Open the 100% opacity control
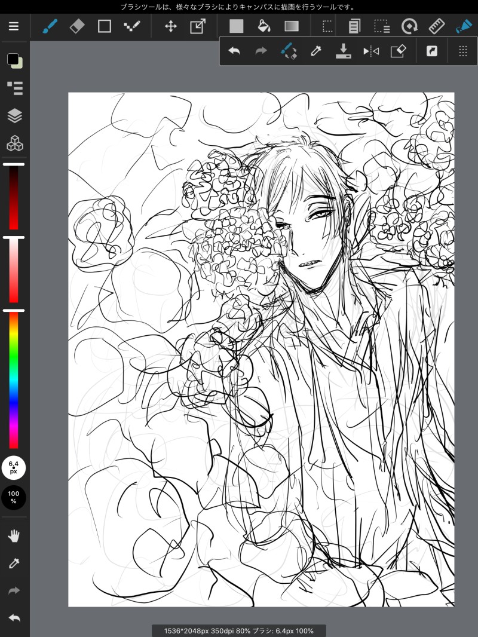Viewport: 478px width, 637px height. (x=13, y=497)
